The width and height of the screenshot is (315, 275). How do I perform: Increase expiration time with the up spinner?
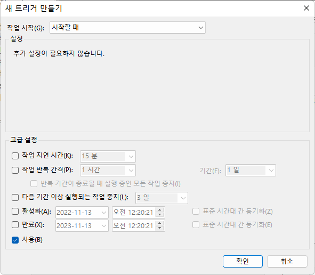click(160, 223)
